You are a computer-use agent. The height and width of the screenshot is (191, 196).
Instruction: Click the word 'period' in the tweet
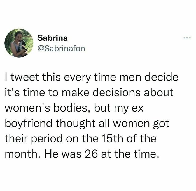(47, 139)
